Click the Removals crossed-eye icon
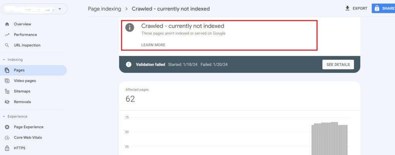 pyautogui.click(x=7, y=102)
